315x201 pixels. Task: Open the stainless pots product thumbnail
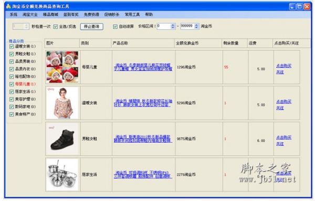click(62, 174)
